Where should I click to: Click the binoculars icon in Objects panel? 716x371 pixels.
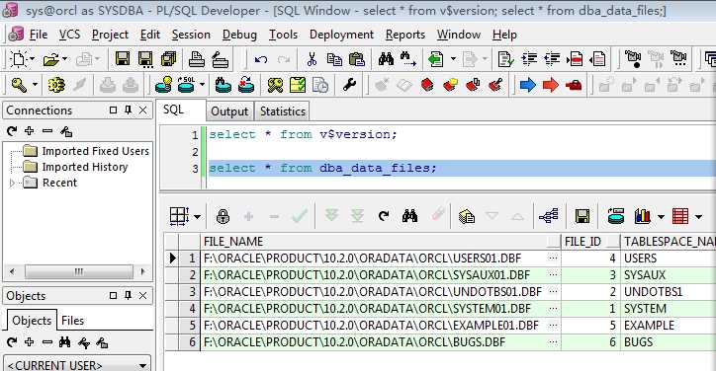[65, 342]
